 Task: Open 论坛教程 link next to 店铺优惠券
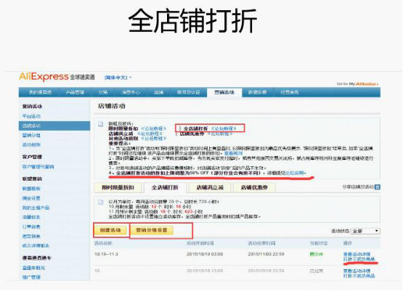220,134
